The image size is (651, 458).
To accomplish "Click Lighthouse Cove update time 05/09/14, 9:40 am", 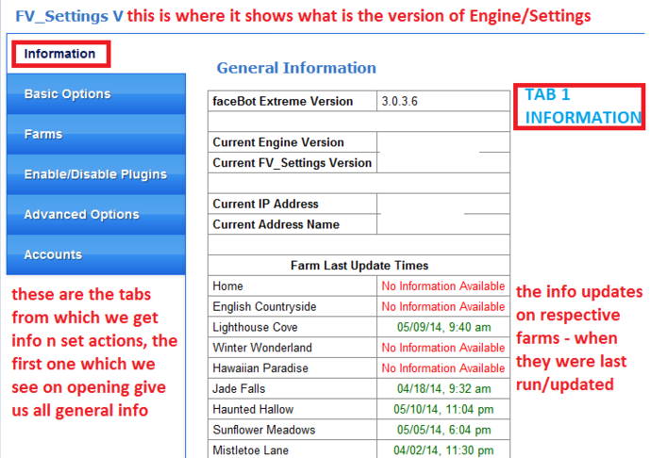I will [443, 327].
